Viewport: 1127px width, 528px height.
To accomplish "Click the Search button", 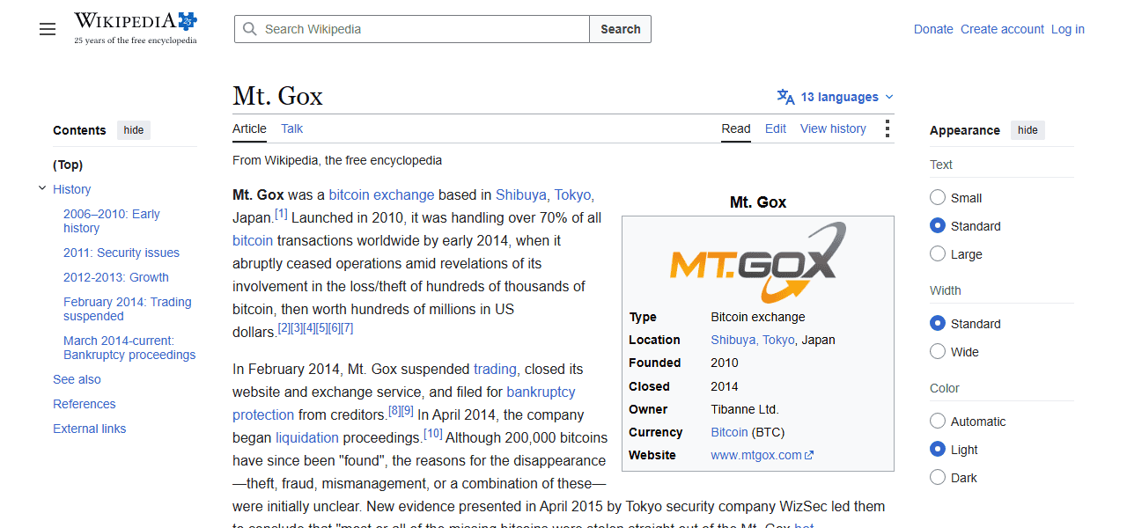I will point(620,29).
